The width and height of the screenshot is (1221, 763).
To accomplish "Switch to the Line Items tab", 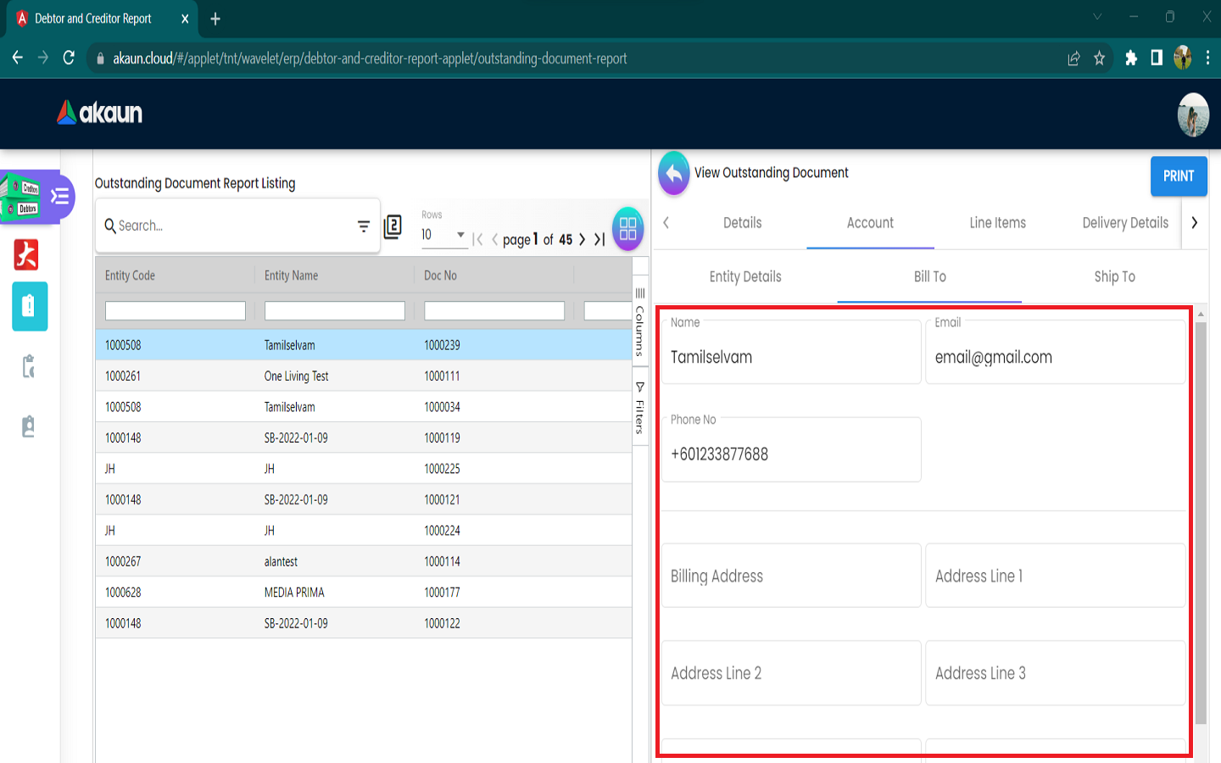I will 997,223.
